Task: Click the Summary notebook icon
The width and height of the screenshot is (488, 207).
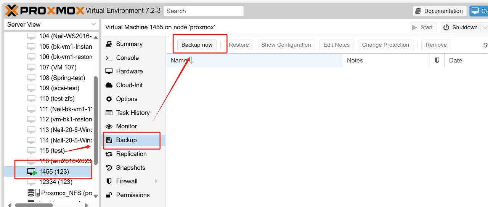Action: point(109,44)
